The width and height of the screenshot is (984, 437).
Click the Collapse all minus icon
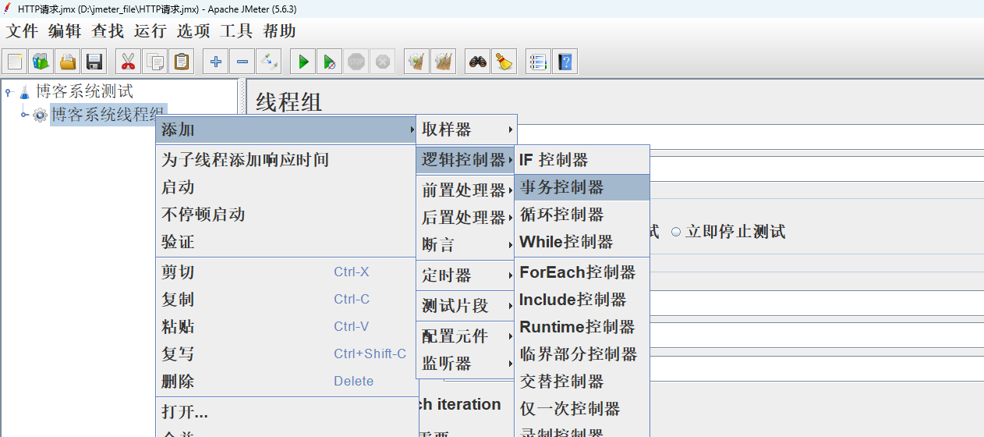pos(242,61)
